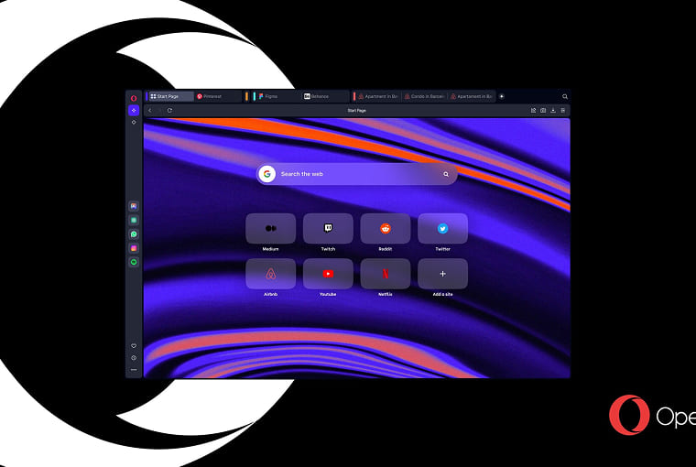Open Aria AI from the sidebar
This screenshot has width=696, height=467.
pos(134,110)
